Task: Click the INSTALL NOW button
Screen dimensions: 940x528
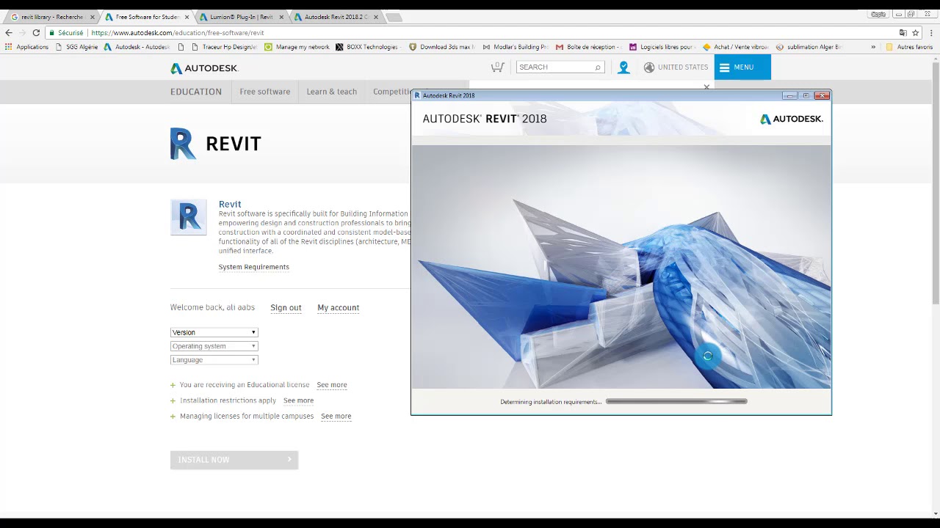Action: tap(234, 460)
